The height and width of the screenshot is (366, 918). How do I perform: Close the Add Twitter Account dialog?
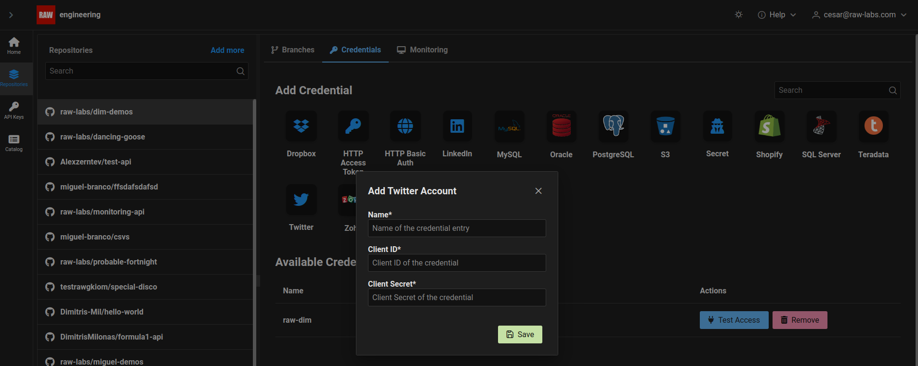[x=538, y=191]
